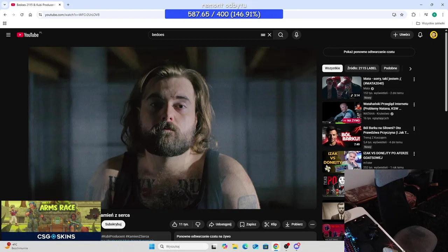This screenshot has width=448, height=252.
Task: Open the YouTube hamburger guide menu
Action: point(8,35)
